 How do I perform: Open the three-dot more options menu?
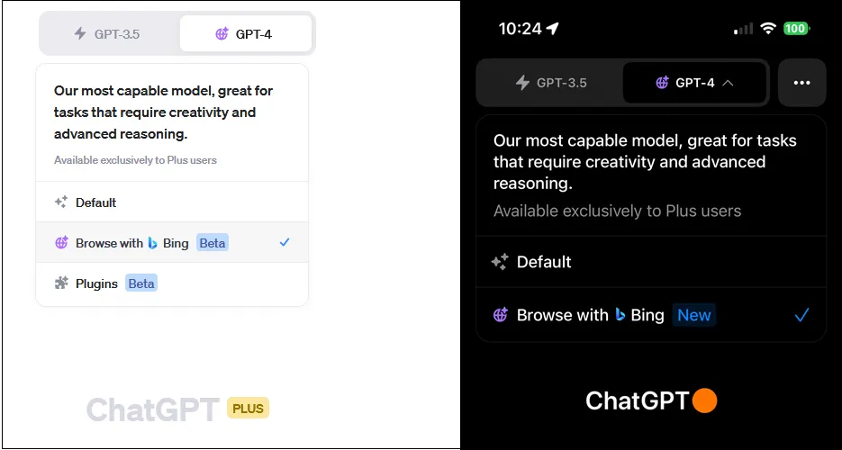[x=801, y=83]
